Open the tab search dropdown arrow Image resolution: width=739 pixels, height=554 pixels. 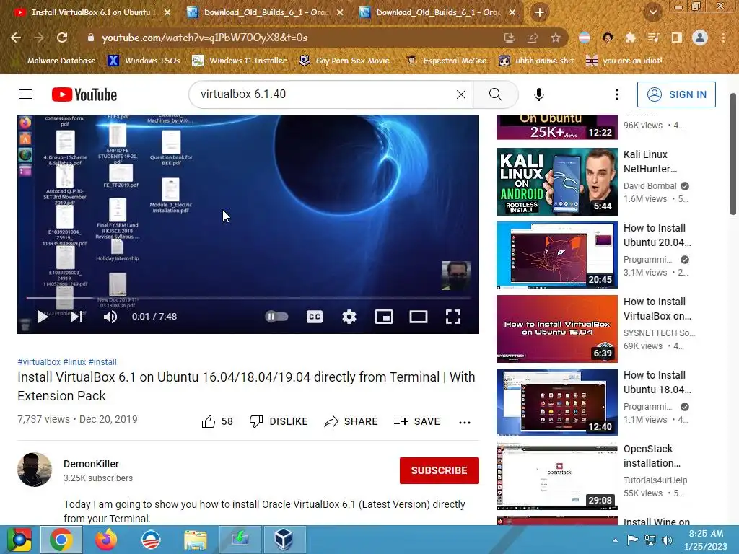pos(652,12)
